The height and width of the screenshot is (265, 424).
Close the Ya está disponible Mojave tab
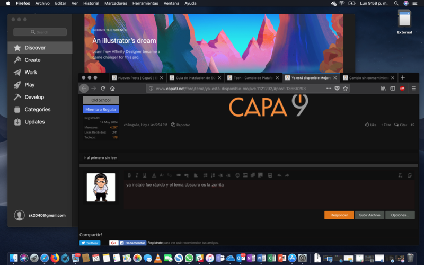[x=335, y=78]
